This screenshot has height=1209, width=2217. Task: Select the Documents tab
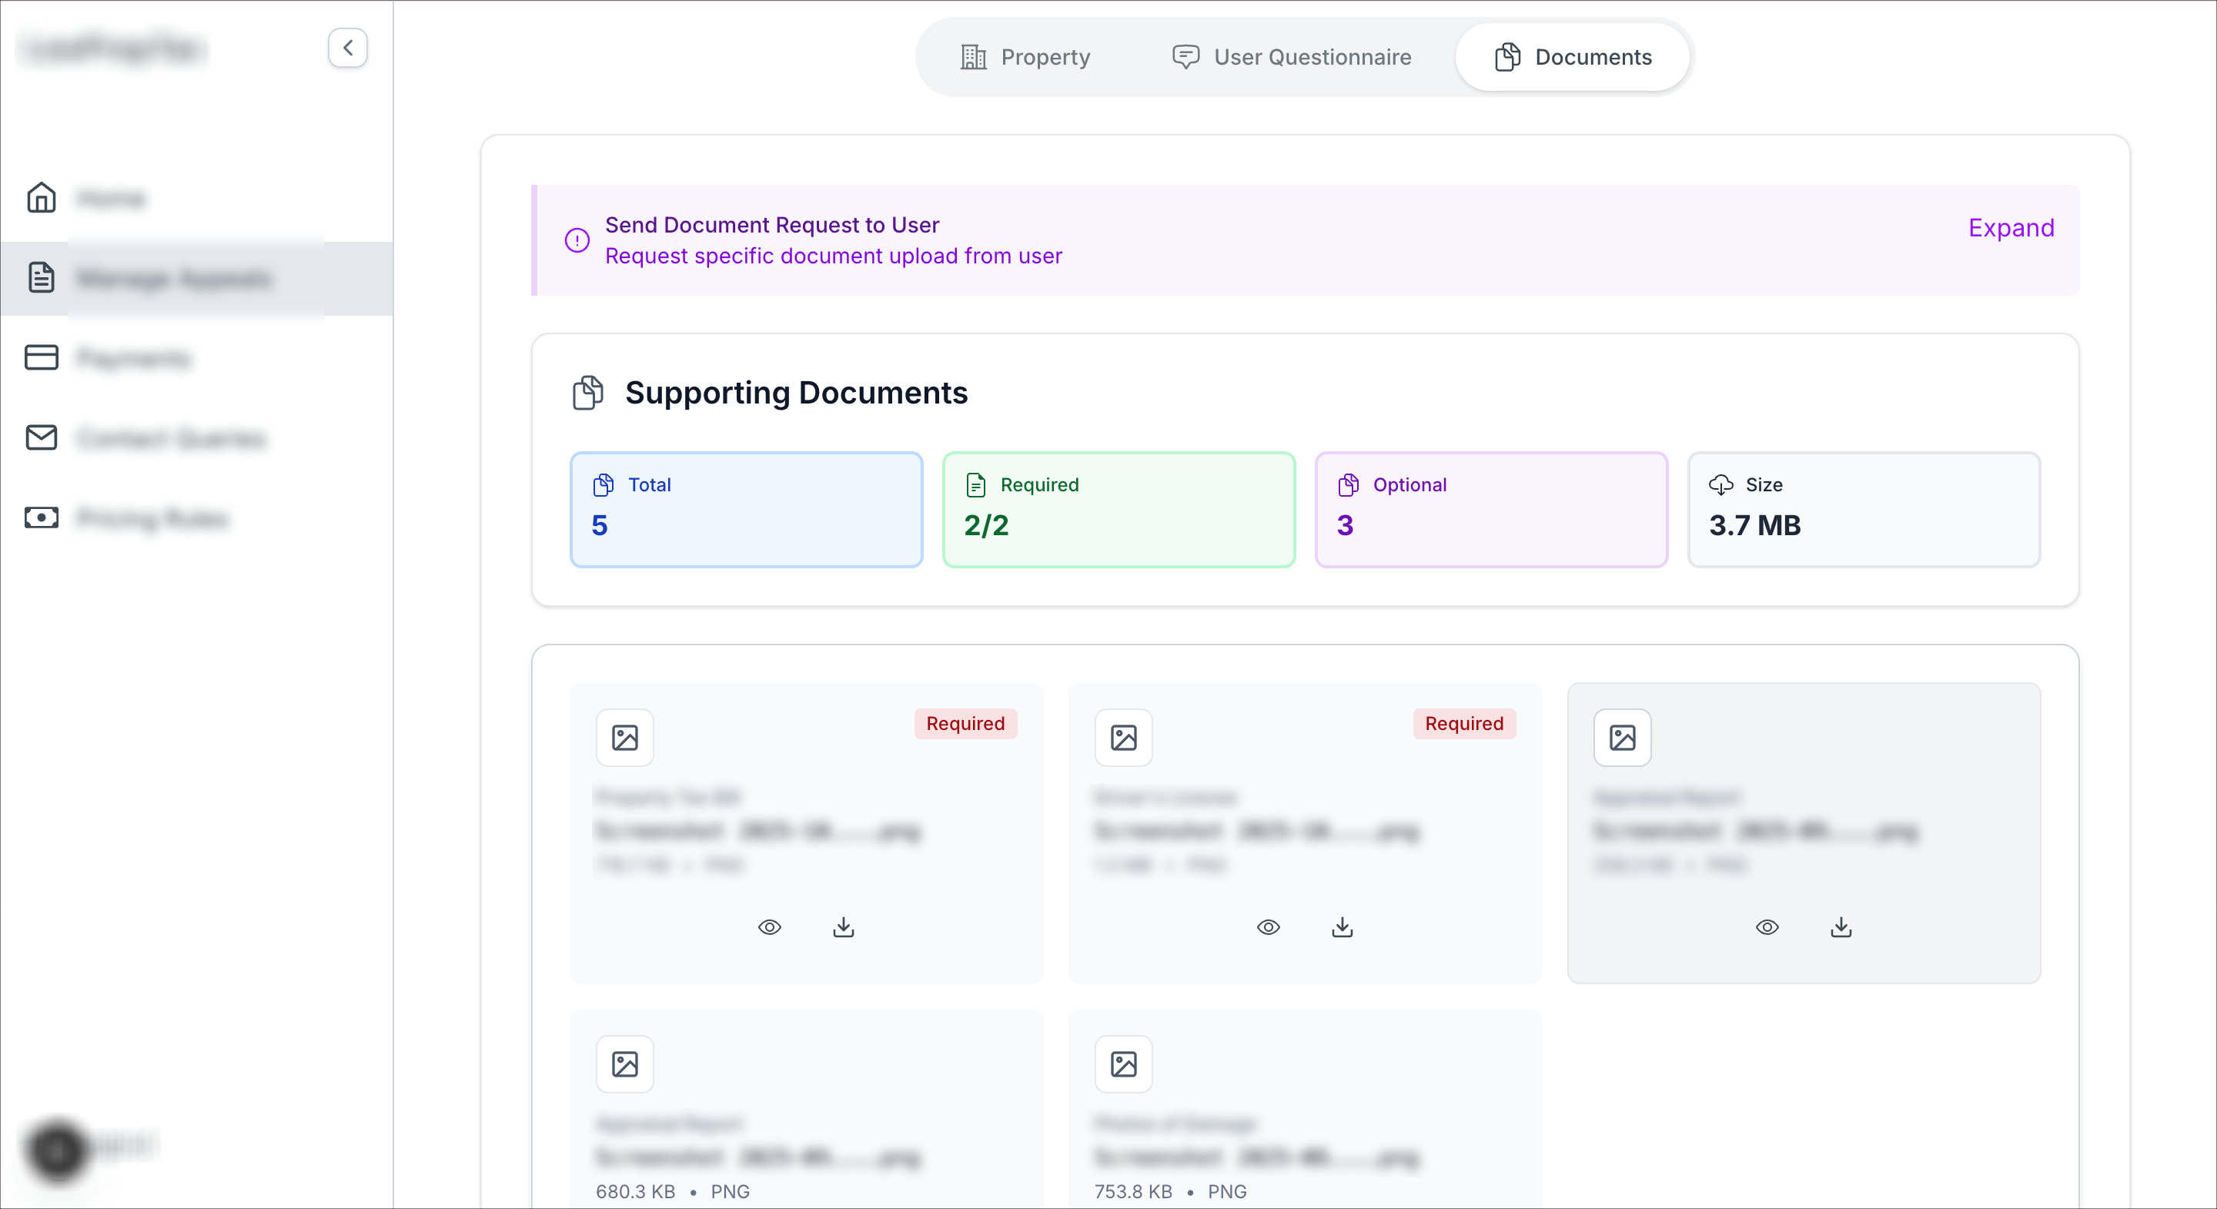tap(1573, 57)
